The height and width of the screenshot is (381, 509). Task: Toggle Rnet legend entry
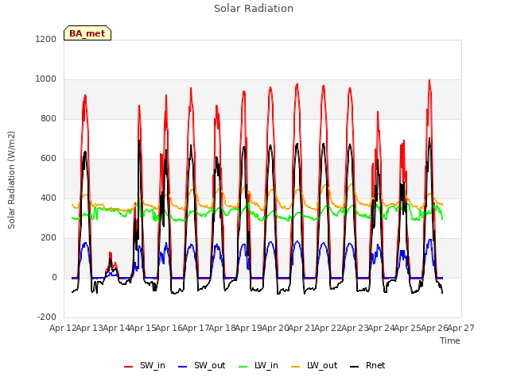coord(367,366)
